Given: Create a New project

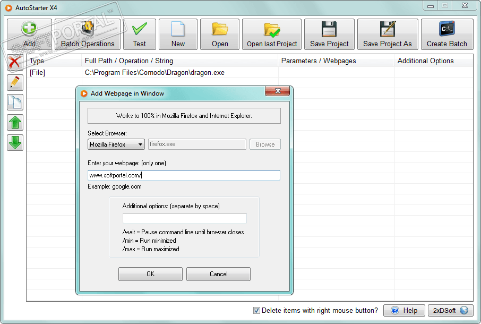Looking at the screenshot, I should [x=178, y=34].
